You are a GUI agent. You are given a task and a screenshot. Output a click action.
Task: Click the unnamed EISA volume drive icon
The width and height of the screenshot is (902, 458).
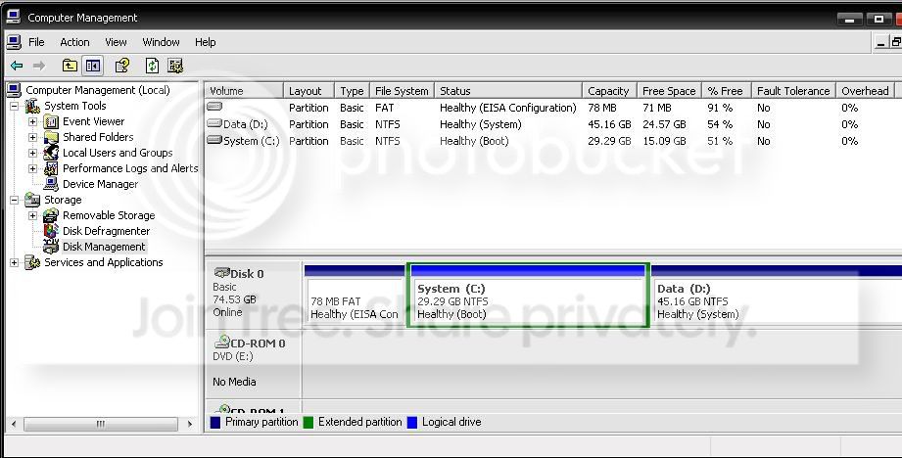pos(214,107)
